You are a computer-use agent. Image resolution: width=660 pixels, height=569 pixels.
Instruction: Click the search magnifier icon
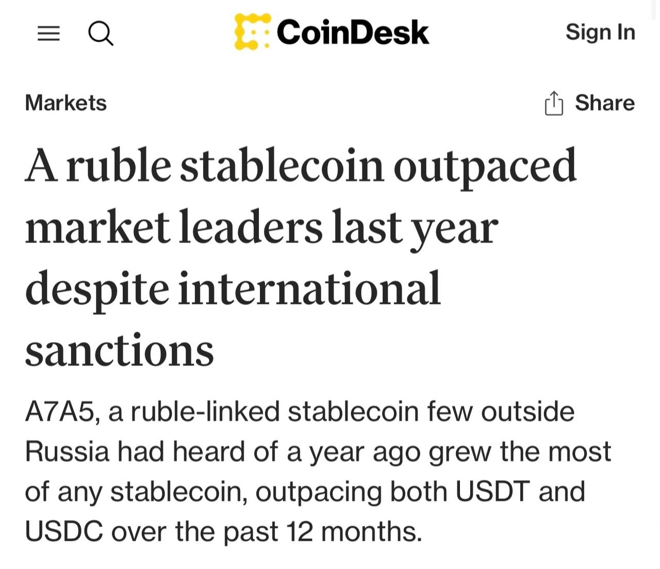[101, 33]
